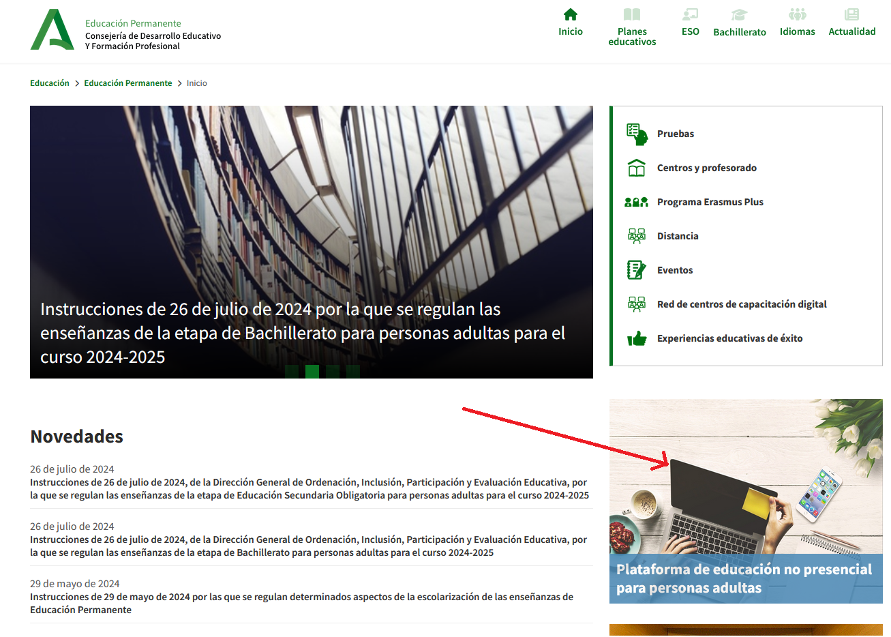Click the Eventos notepad icon
This screenshot has width=891, height=637.
(636, 270)
